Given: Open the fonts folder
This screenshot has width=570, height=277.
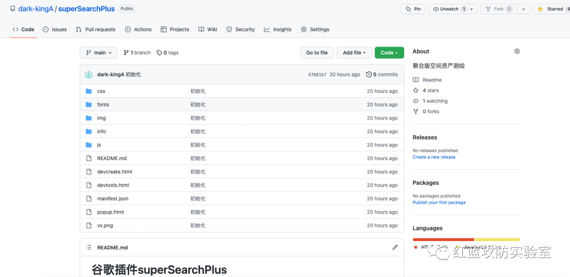Looking at the screenshot, I should click(x=103, y=105).
